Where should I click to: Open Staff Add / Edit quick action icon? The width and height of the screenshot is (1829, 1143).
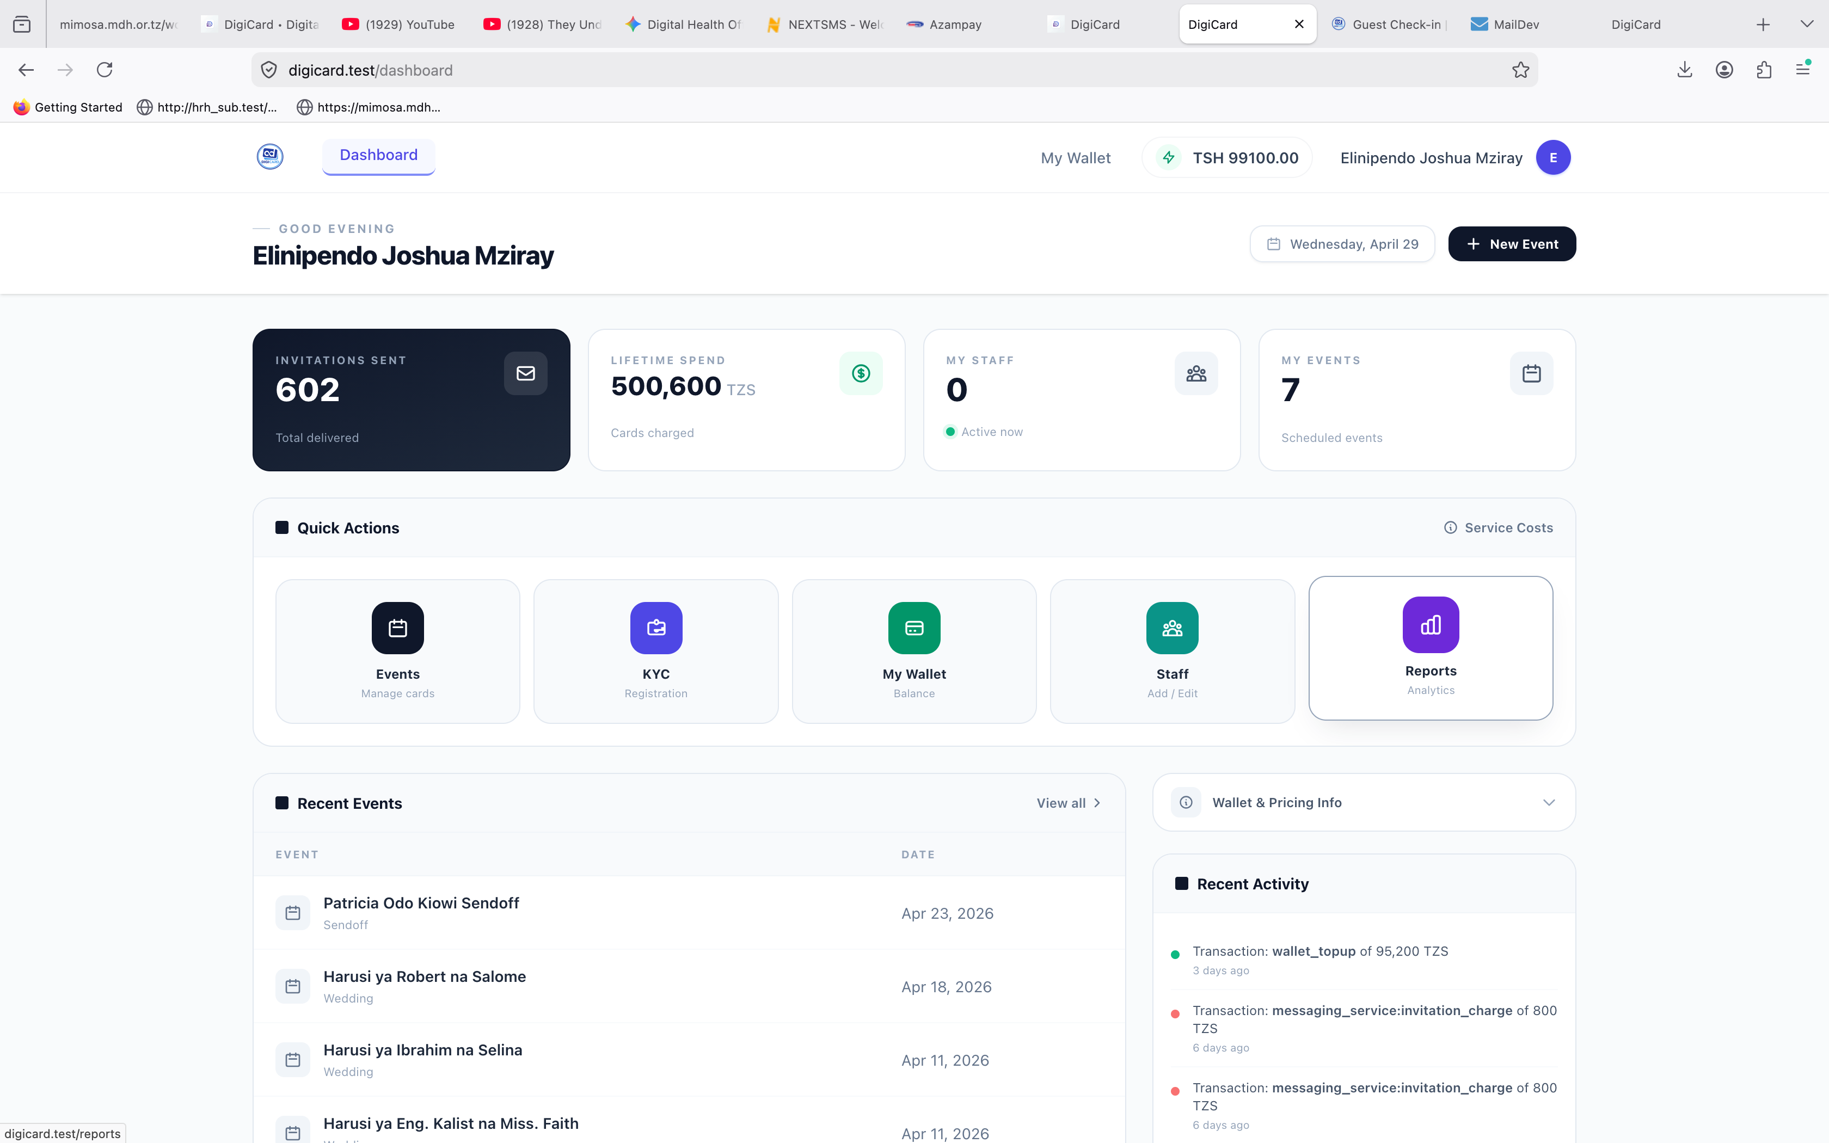[1172, 628]
